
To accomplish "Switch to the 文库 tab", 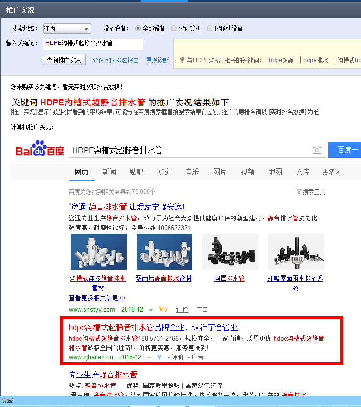I will click(303, 172).
